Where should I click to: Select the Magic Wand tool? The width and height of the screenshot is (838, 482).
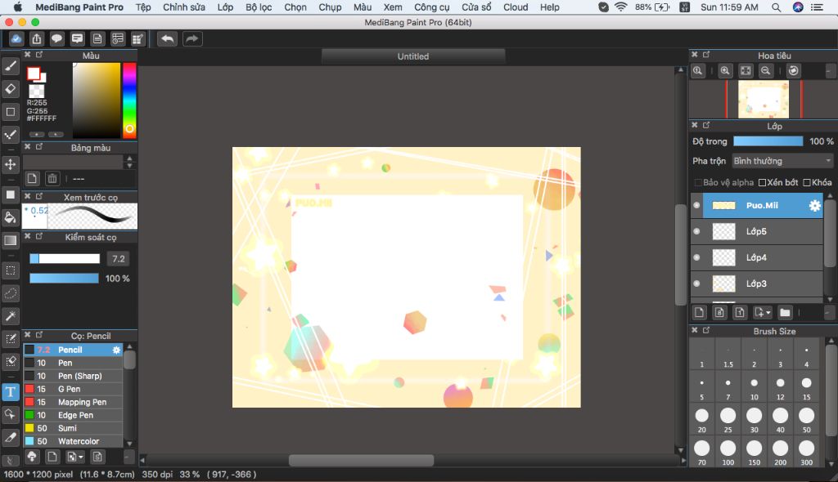tap(10, 316)
